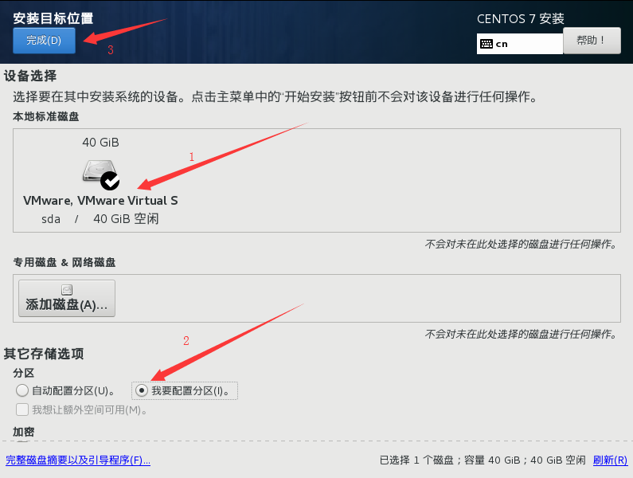The height and width of the screenshot is (478, 633).
Task: Toggle the checkmark badge on the sda disk
Action: (110, 181)
